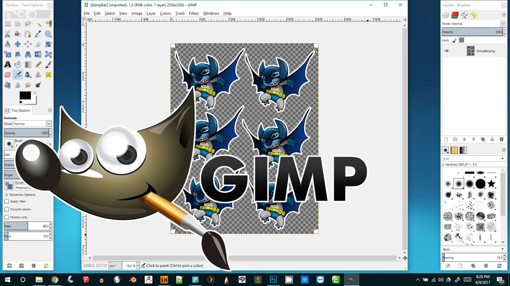Open Layers dock tab configuration menu

[504, 15]
